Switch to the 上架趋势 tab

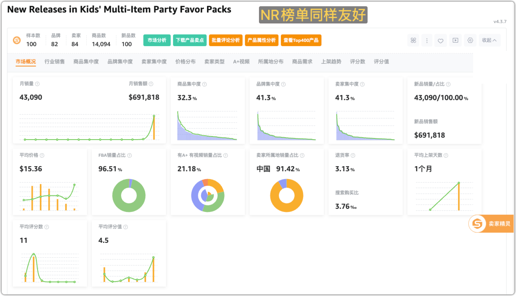[331, 61]
